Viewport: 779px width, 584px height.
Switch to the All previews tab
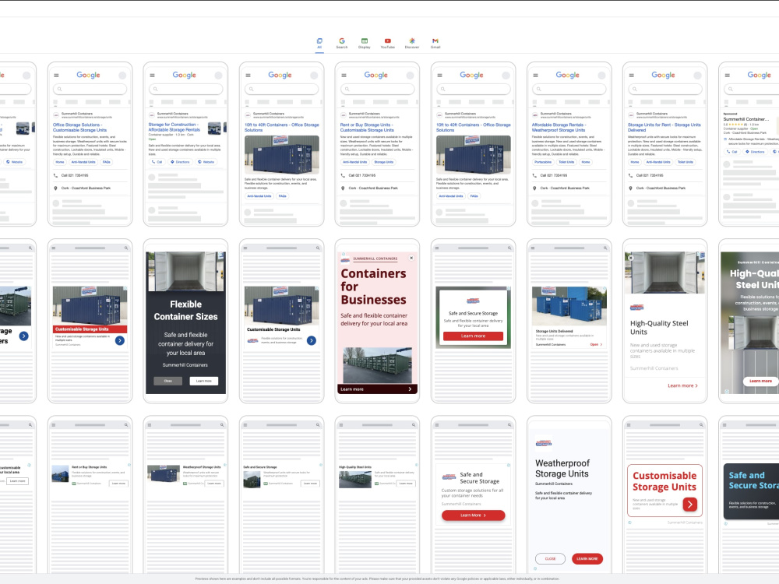pos(319,43)
